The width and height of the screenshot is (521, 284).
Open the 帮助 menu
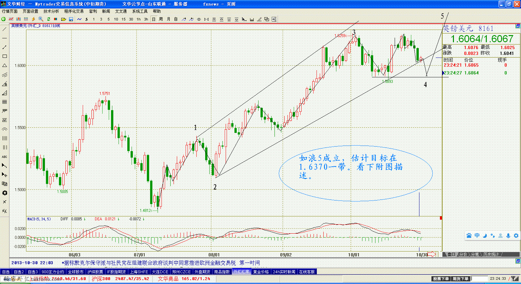pyautogui.click(x=157, y=11)
